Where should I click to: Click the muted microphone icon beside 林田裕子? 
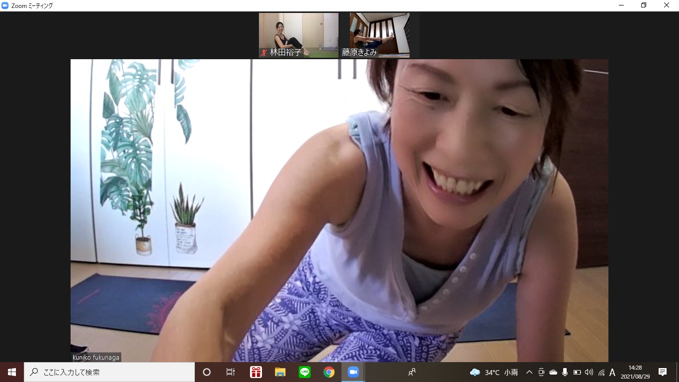pyautogui.click(x=264, y=52)
